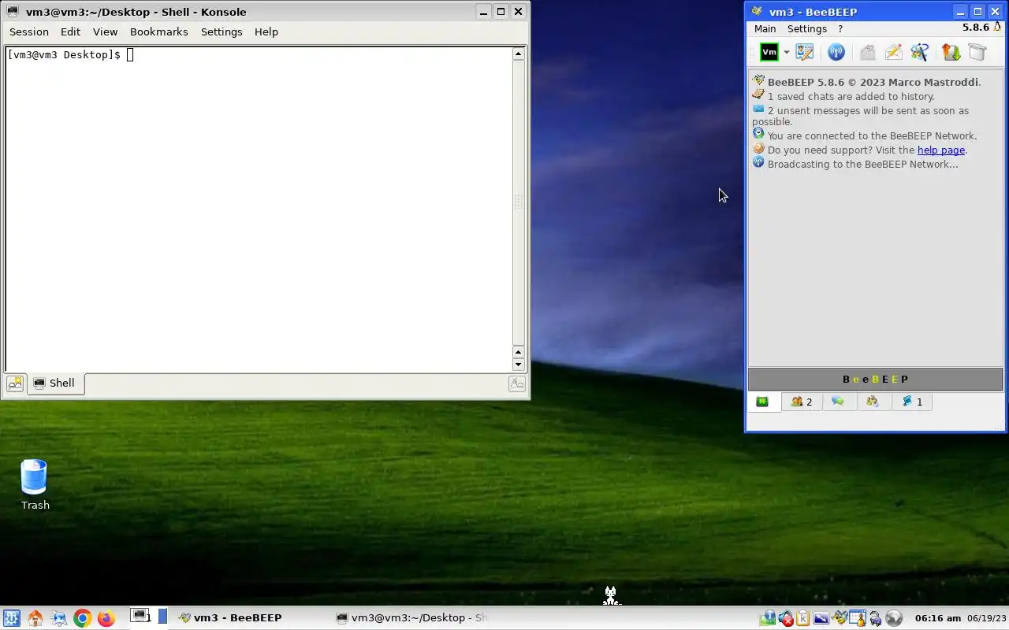Open Konsole's Settings menu
Screen dimensions: 1009x630
[x=222, y=31]
